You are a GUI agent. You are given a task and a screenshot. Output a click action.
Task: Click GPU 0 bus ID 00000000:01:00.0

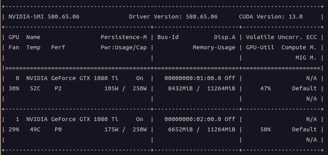pyautogui.click(x=193, y=78)
